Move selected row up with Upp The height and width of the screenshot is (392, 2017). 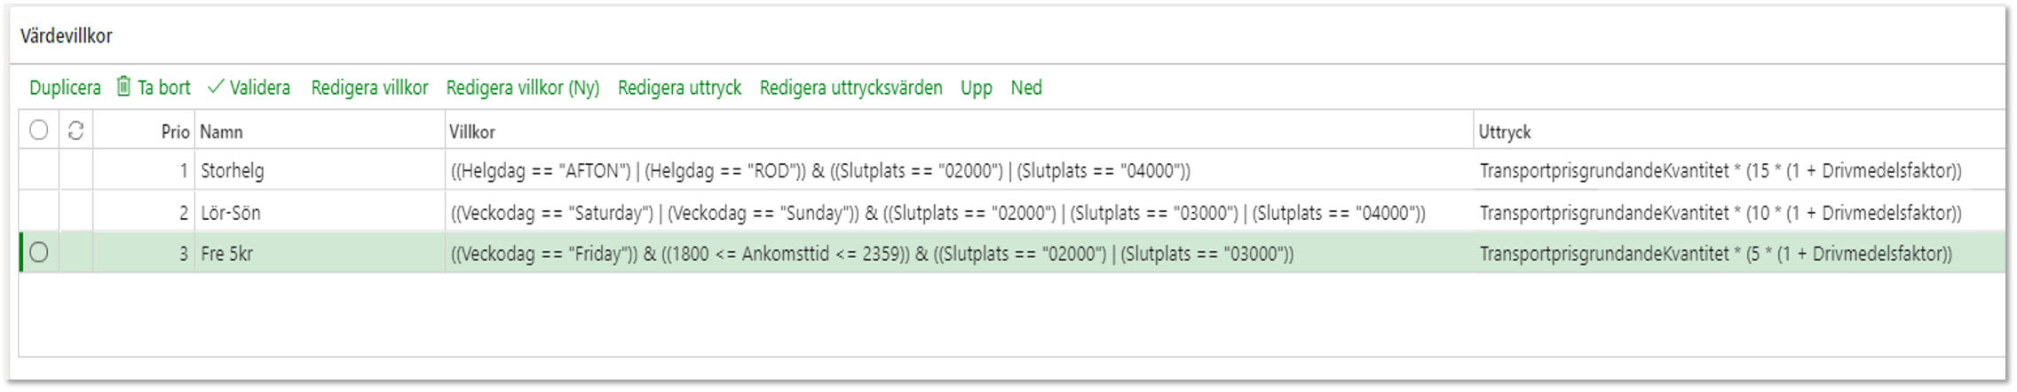click(x=976, y=88)
